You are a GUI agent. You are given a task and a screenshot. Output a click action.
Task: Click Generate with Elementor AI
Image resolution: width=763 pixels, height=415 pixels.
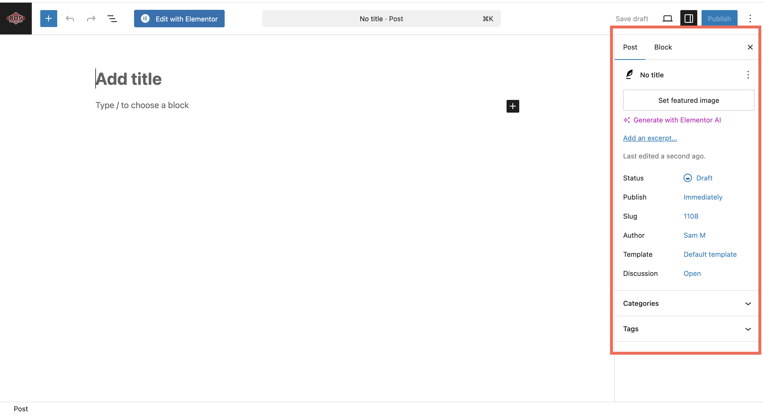pos(672,120)
